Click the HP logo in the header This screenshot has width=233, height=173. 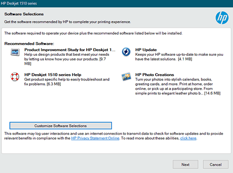click(222, 18)
